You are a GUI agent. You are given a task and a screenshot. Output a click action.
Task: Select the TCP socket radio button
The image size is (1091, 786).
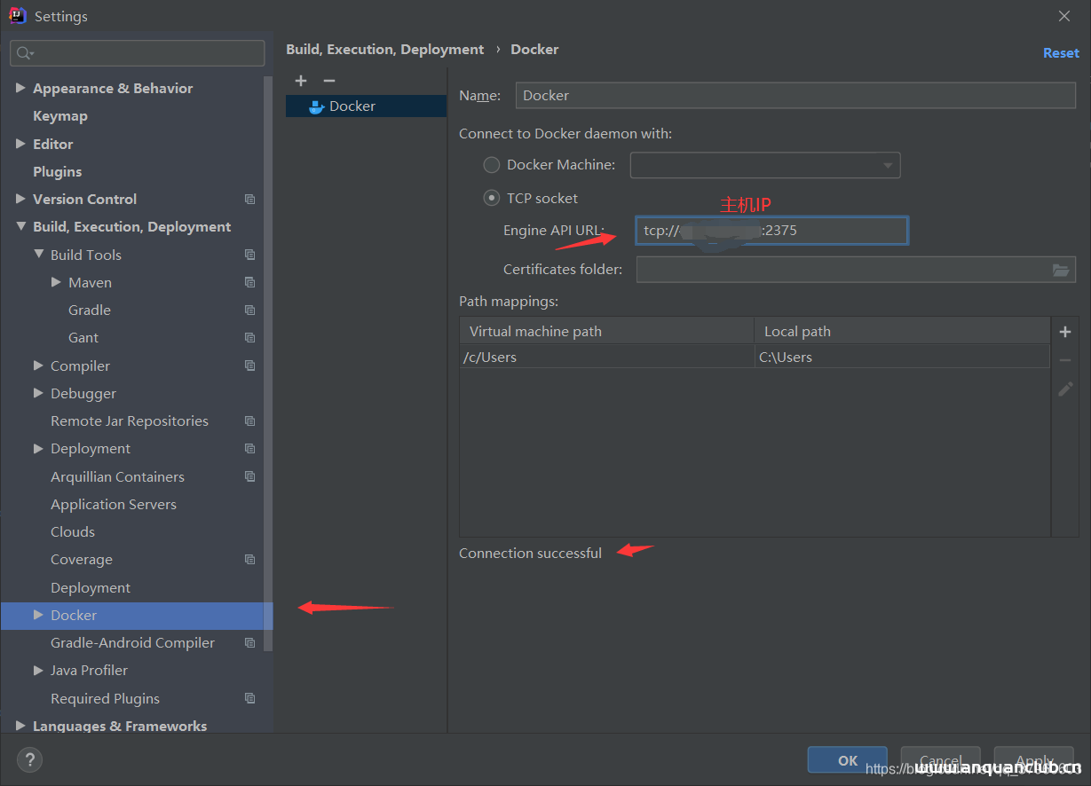point(492,199)
